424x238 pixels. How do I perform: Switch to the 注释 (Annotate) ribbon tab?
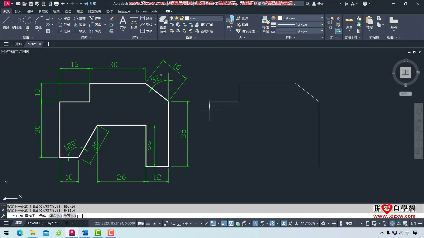tap(30, 11)
